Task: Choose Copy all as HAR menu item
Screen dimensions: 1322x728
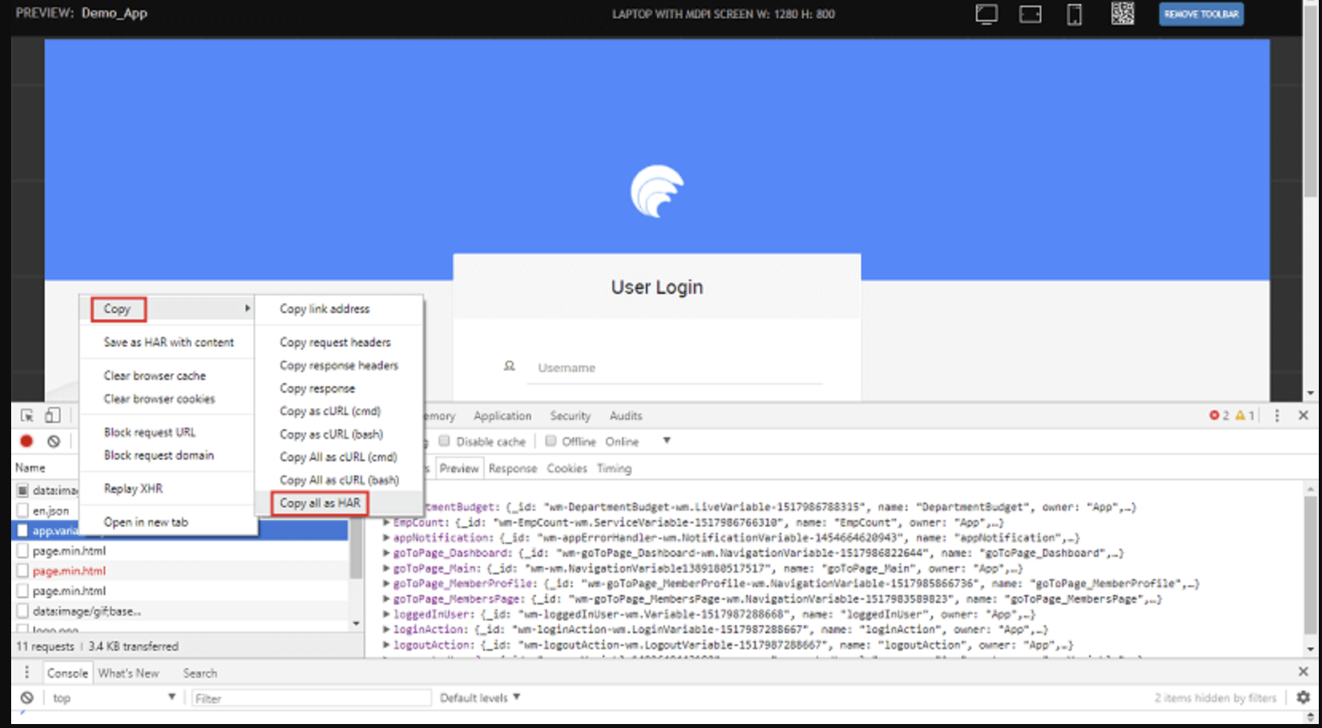Action: (x=320, y=503)
